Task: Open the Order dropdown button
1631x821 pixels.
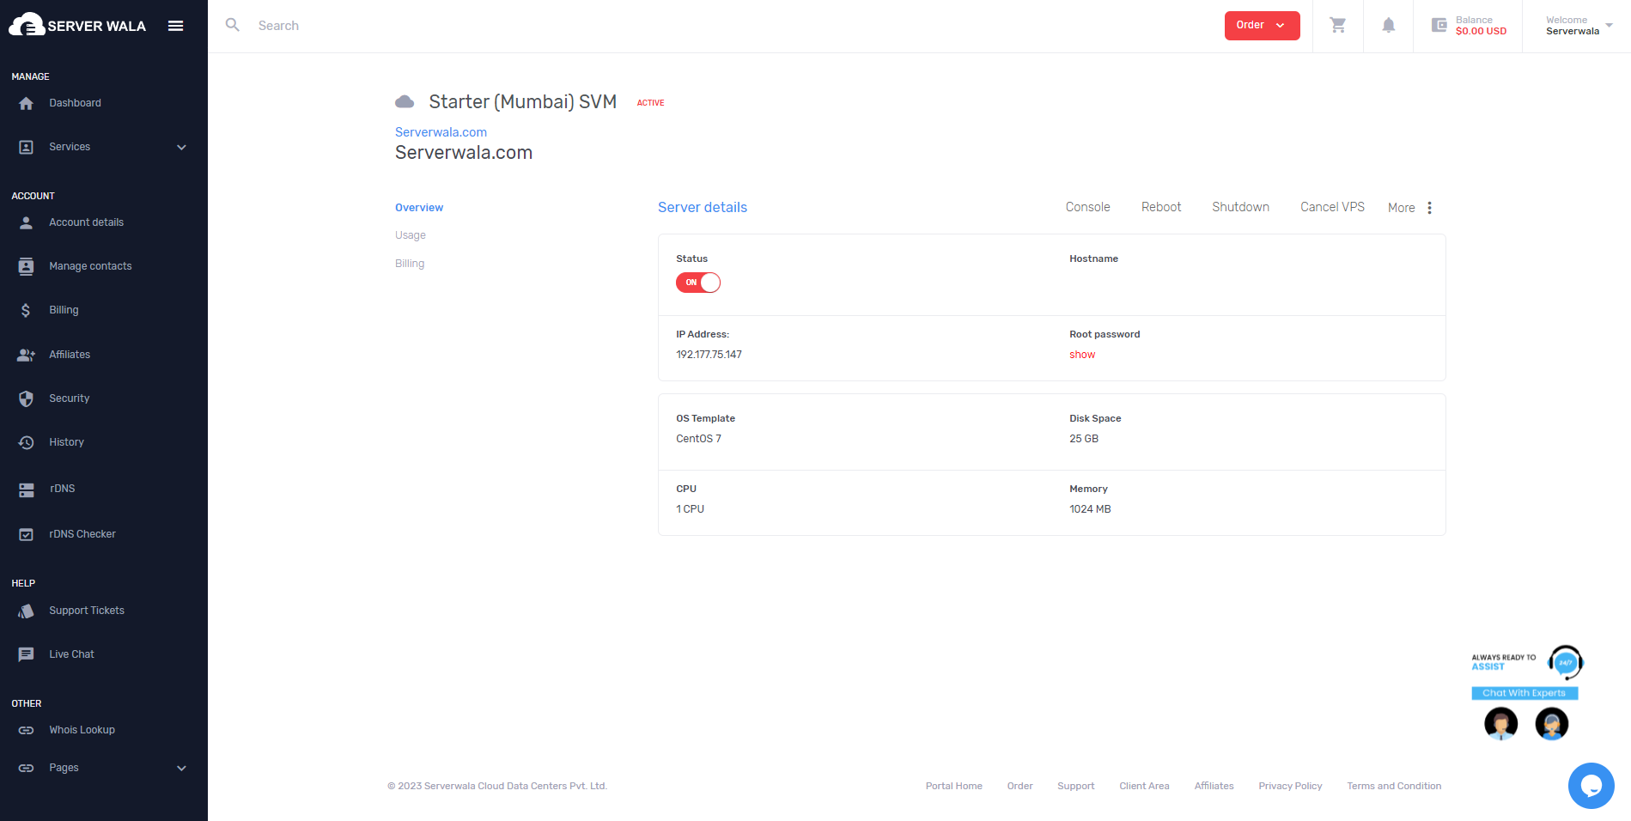Action: click(1262, 25)
